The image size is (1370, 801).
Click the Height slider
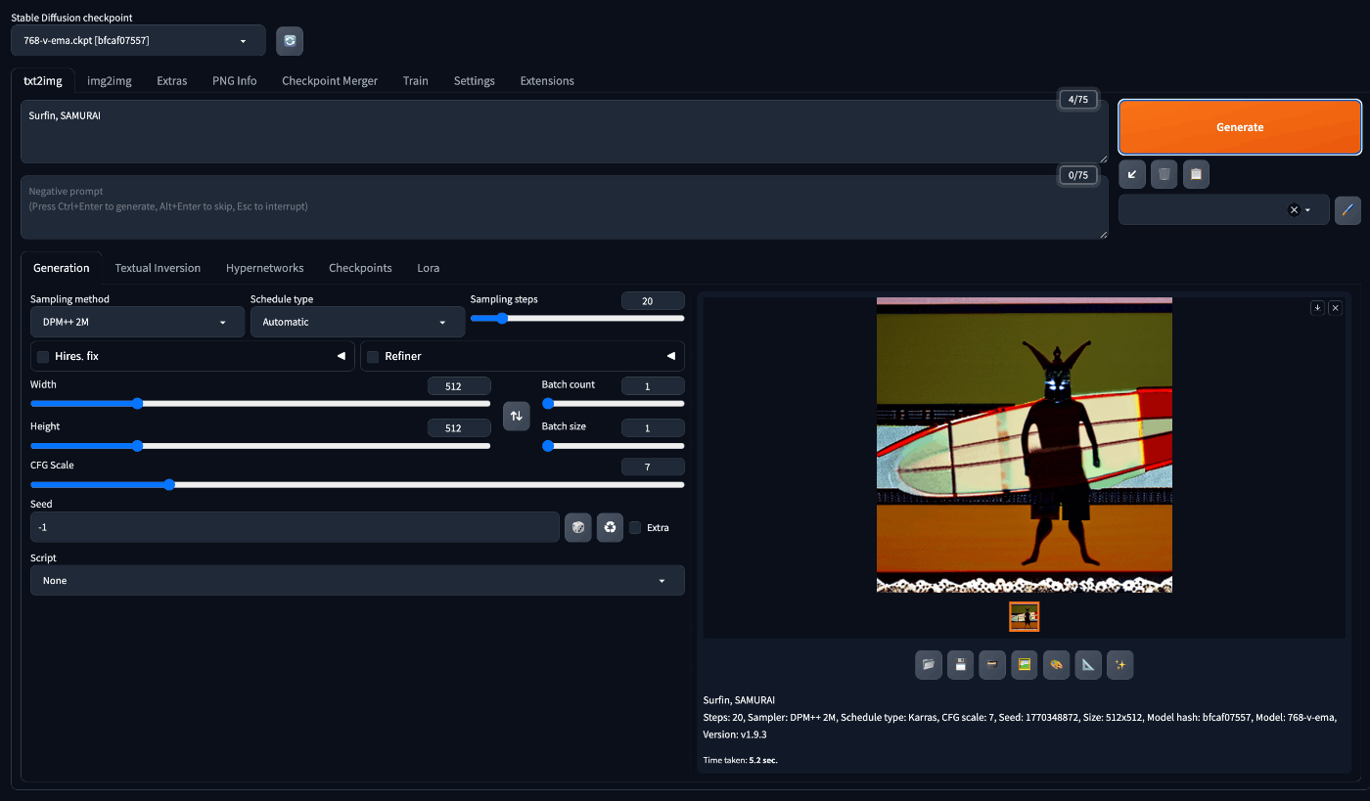[x=260, y=445]
